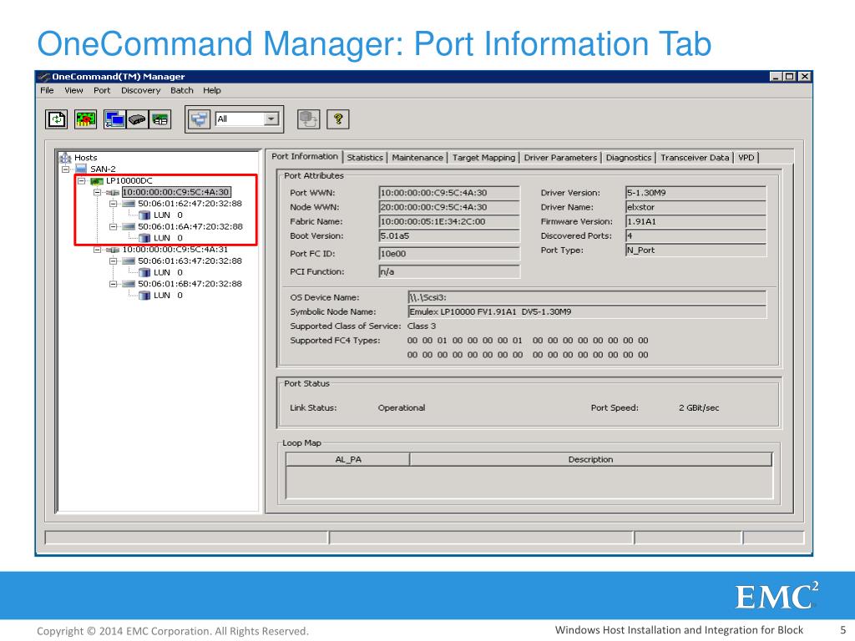This screenshot has width=855, height=641.
Task: Switch to host view with blue monitors icon
Action: click(x=114, y=119)
